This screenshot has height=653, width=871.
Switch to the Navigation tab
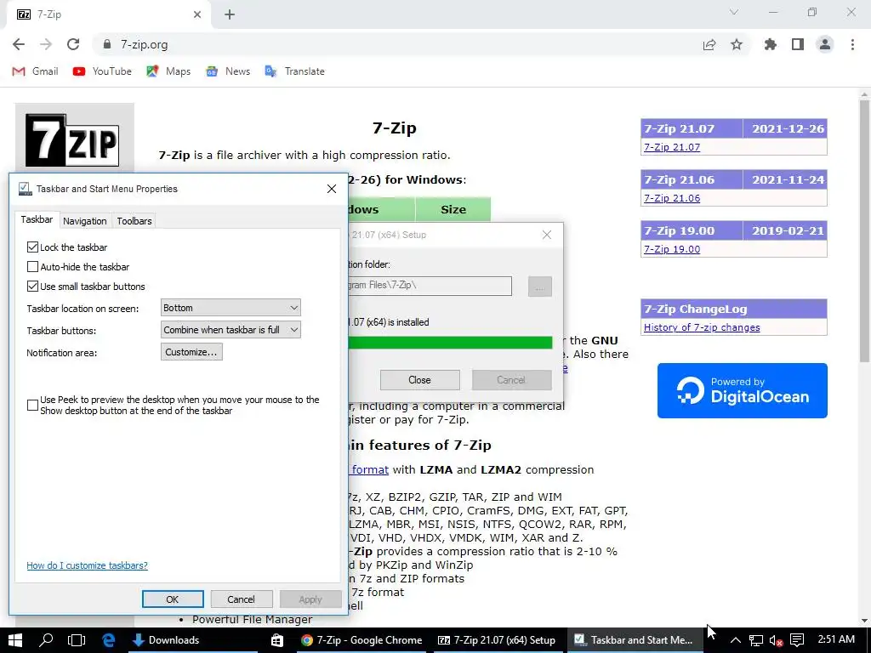(84, 221)
